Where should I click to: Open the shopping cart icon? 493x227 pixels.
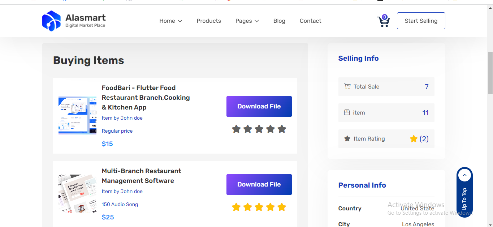pos(383,21)
